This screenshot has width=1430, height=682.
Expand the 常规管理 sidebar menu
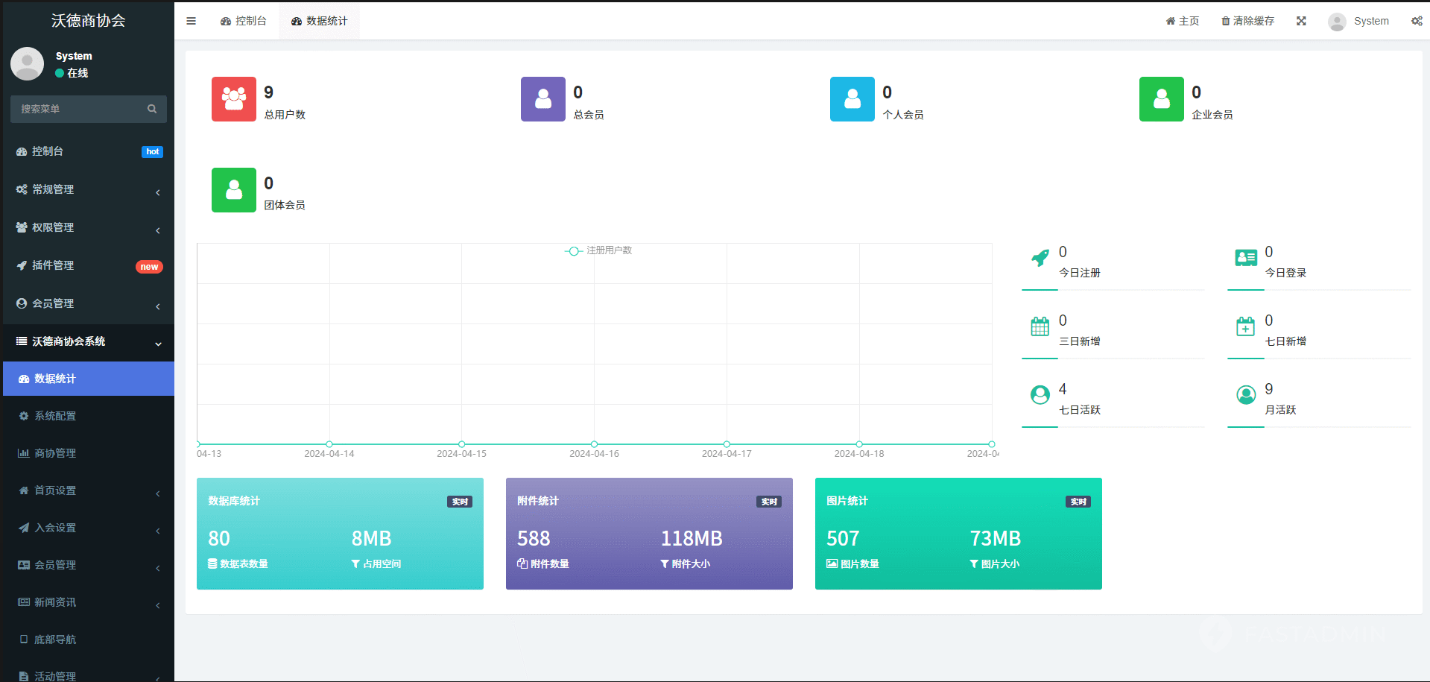[x=89, y=189]
